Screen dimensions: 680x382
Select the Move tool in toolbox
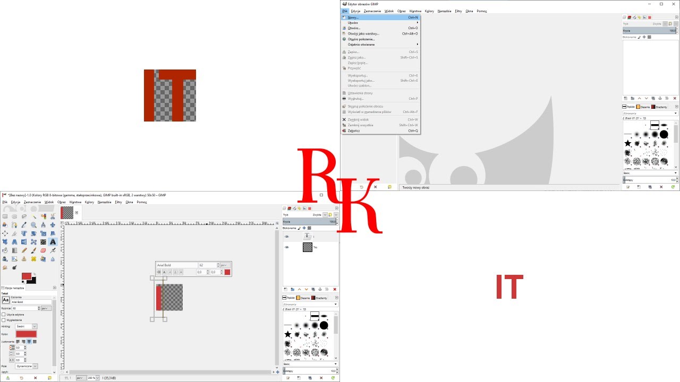pos(53,224)
